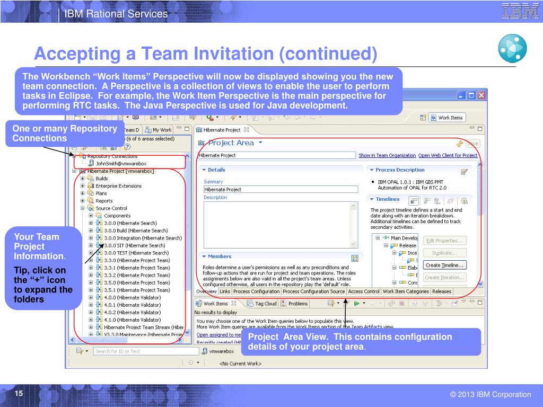Minimize the Project Area editor panel
This screenshot has height=407, width=543.
coord(472,128)
